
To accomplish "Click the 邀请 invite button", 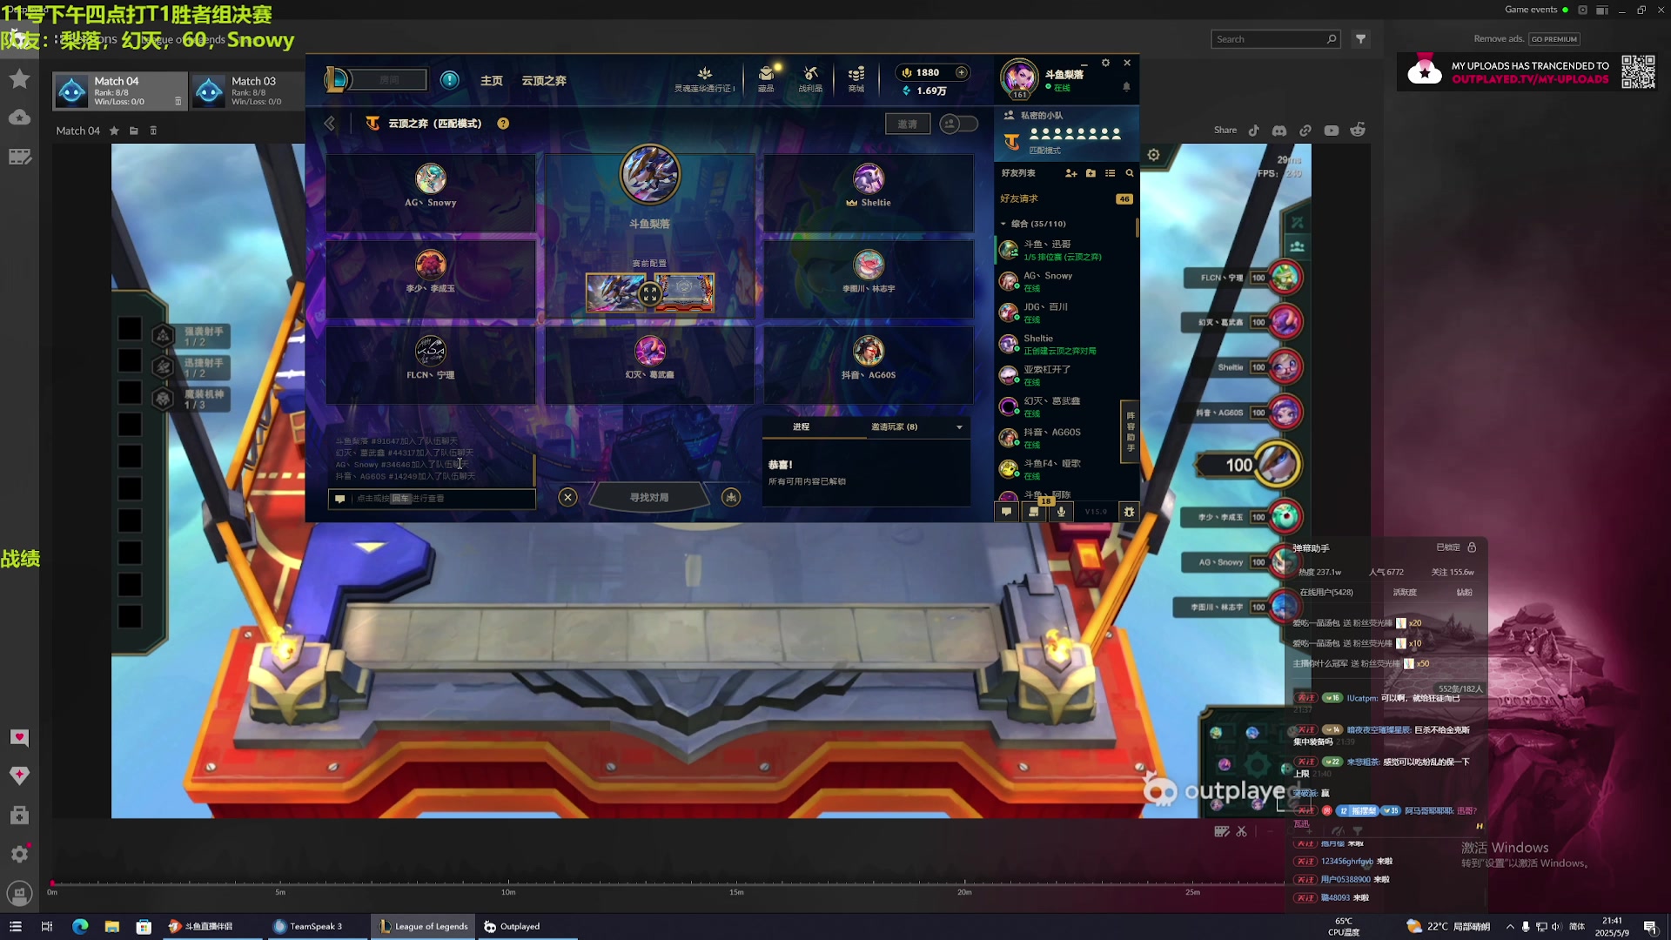I will pyautogui.click(x=908, y=124).
